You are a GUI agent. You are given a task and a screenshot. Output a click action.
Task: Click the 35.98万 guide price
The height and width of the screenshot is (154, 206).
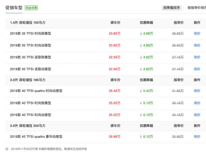click(178, 137)
